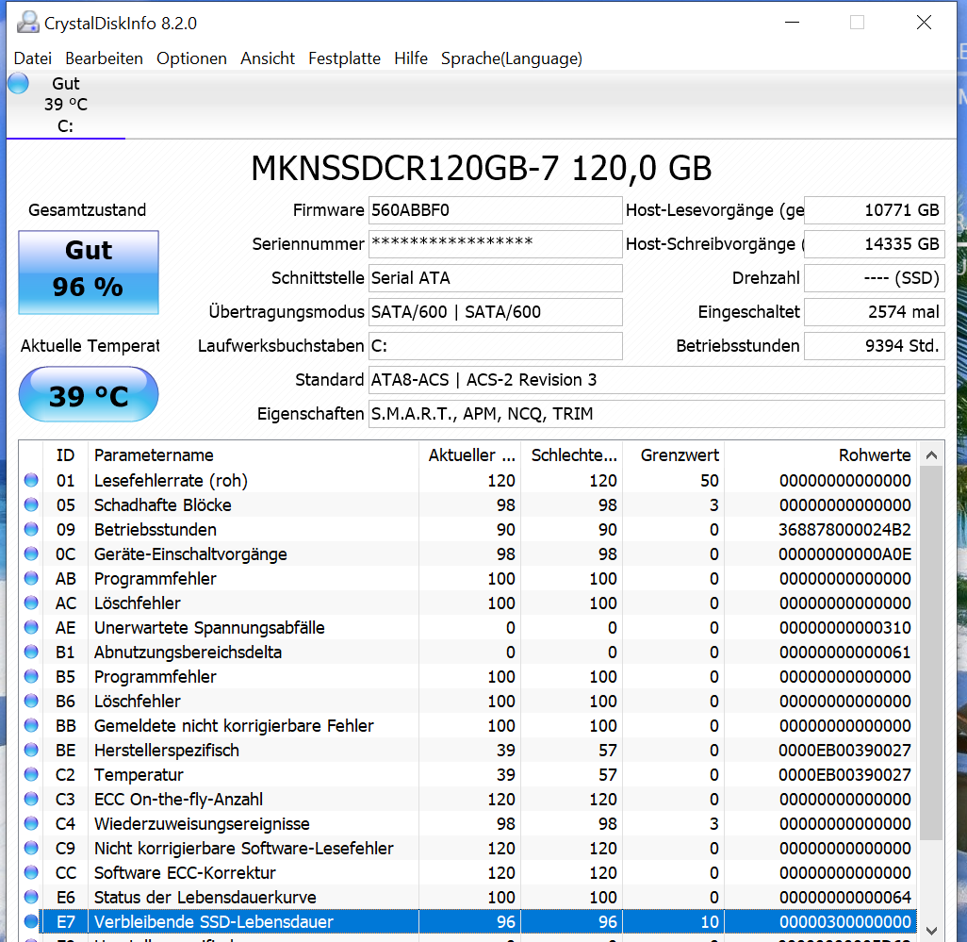Click the Host-Schreibvorgänge value 14335 GB
The image size is (967, 942).
click(x=874, y=244)
